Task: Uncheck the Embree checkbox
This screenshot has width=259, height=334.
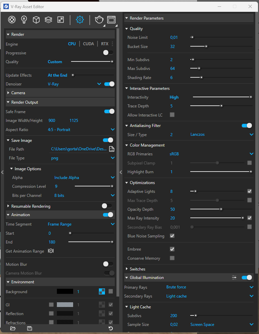Action: (x=172, y=249)
